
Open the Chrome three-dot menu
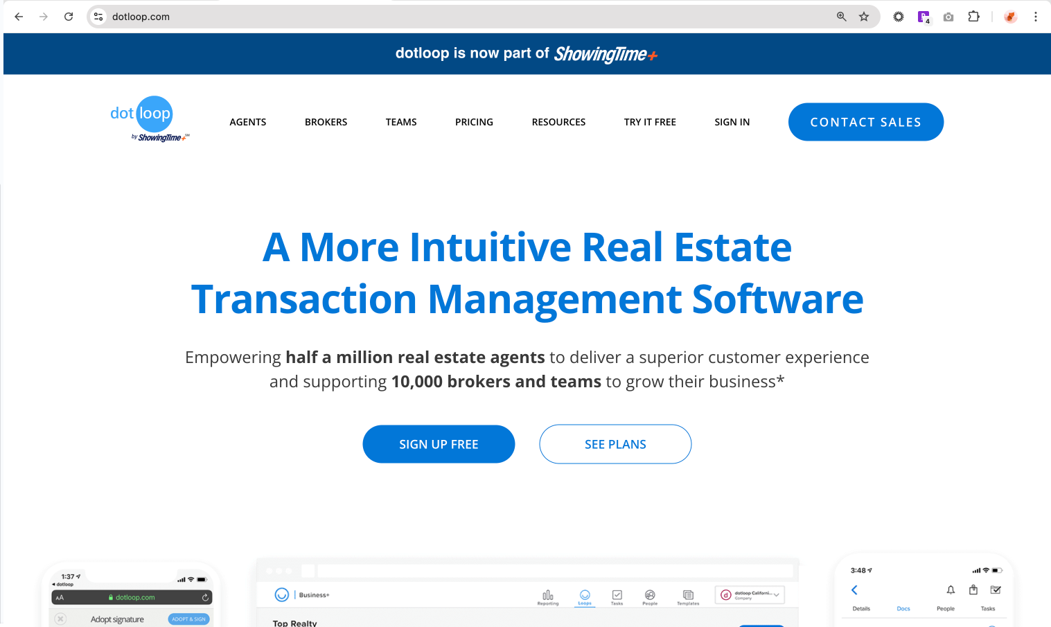[x=1036, y=17]
